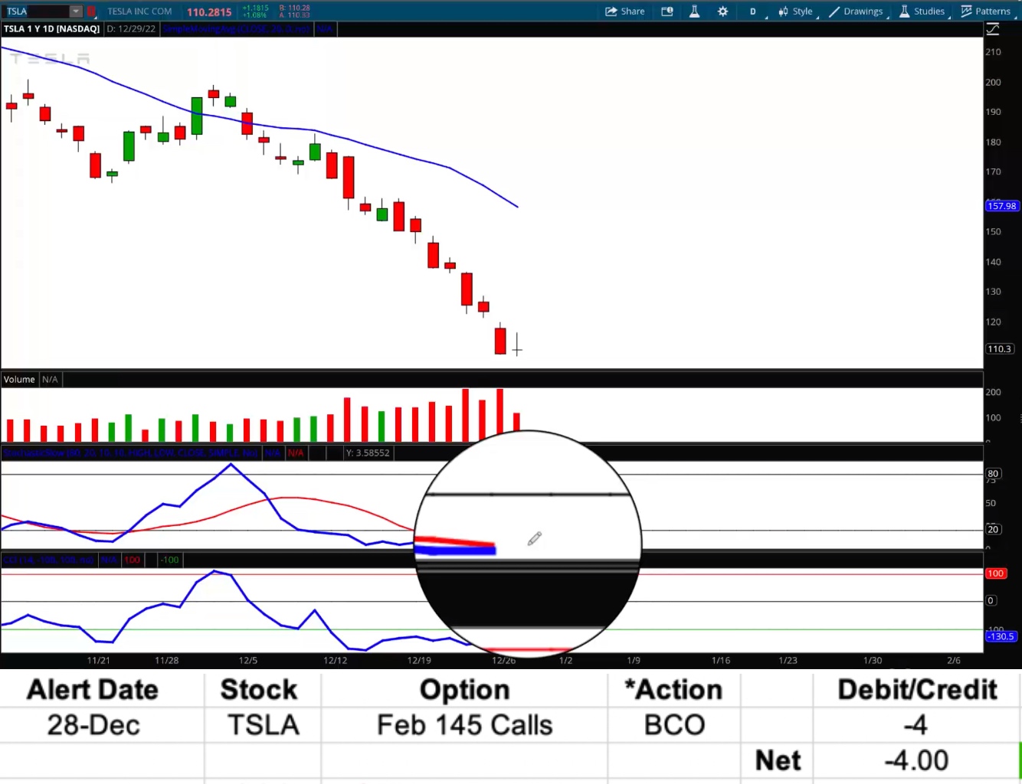Click the -130.5 CCI value bubble
This screenshot has height=784, width=1022.
pyautogui.click(x=1001, y=637)
